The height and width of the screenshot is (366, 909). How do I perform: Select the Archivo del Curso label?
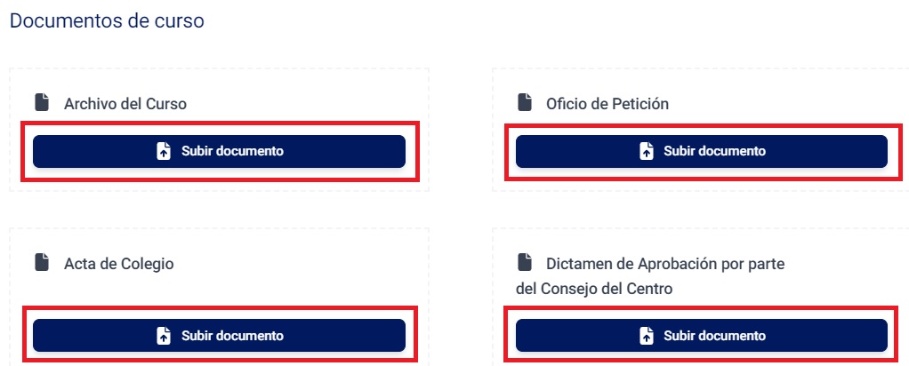point(125,104)
